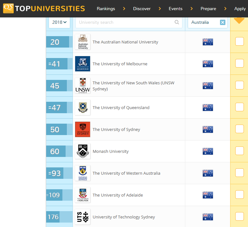The width and height of the screenshot is (248, 227).
Task: Tick compare checkbox for Australian National University
Action: point(239,42)
